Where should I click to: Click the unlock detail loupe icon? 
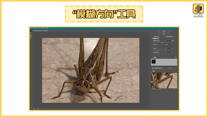coord(153,87)
